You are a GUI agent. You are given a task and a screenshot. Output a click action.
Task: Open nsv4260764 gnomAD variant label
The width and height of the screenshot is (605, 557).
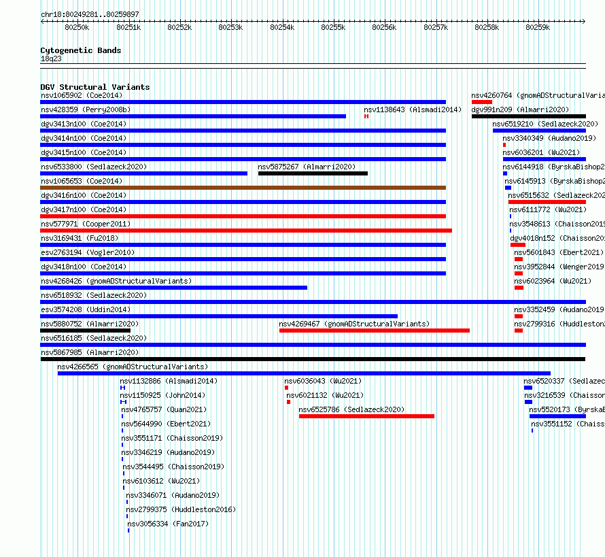click(538, 95)
